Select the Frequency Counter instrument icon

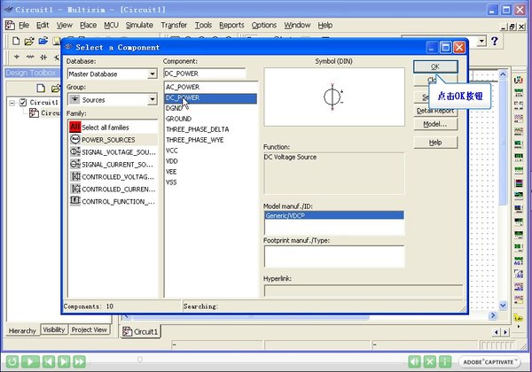(519, 157)
